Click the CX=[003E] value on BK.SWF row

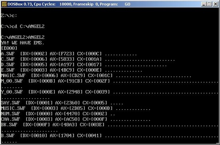coord(92,125)
